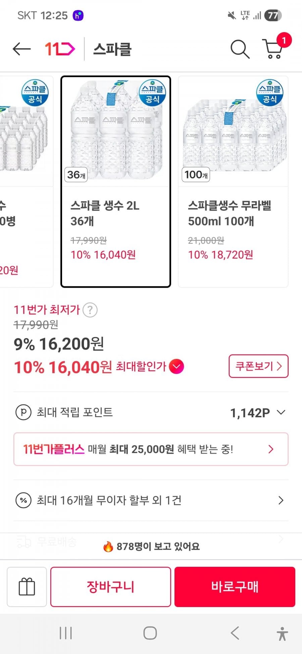This screenshot has width=302, height=654.
Task: Tap the Android recent apps icon
Action: tap(65, 633)
